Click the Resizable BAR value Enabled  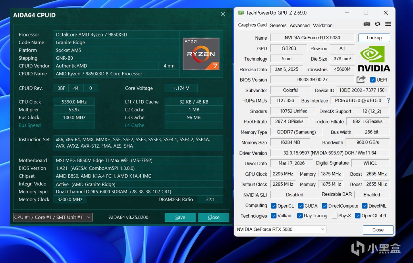coord(372,195)
